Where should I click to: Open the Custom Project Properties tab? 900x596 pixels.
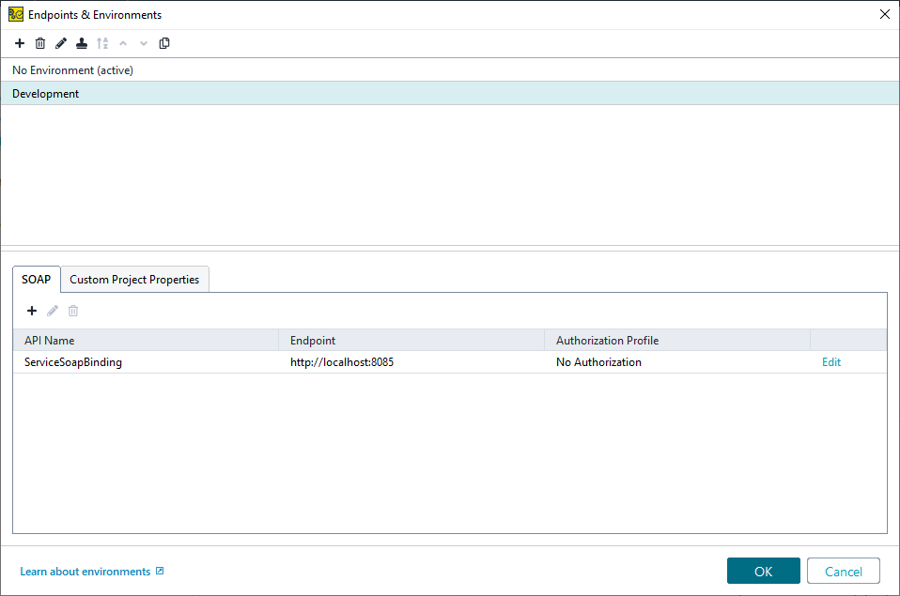(x=134, y=279)
